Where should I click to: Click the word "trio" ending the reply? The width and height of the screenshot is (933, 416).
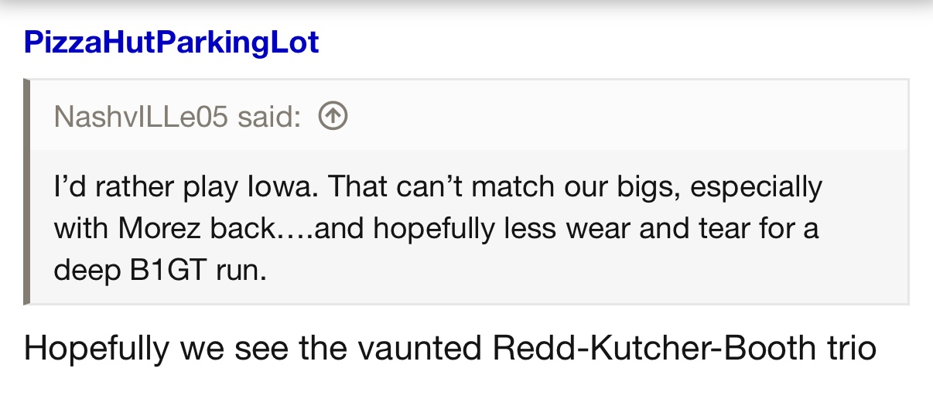click(x=849, y=348)
